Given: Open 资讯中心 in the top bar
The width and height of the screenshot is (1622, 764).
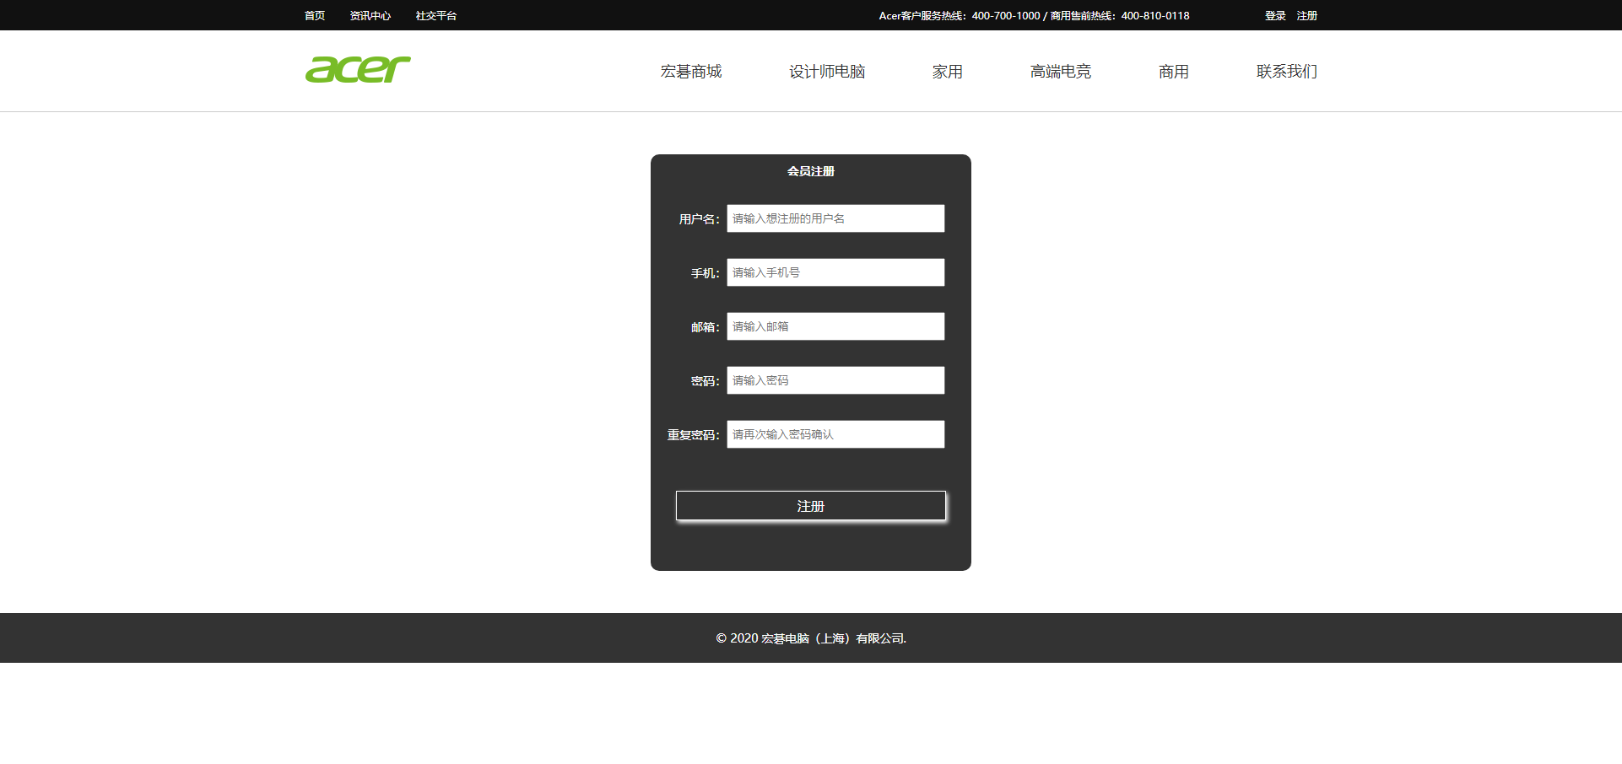Looking at the screenshot, I should tap(370, 15).
